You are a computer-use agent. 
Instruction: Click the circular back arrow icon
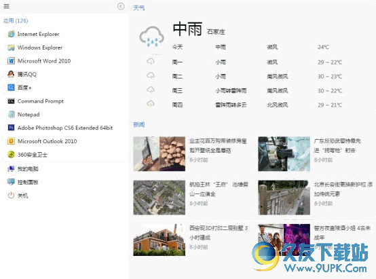click(x=121, y=6)
